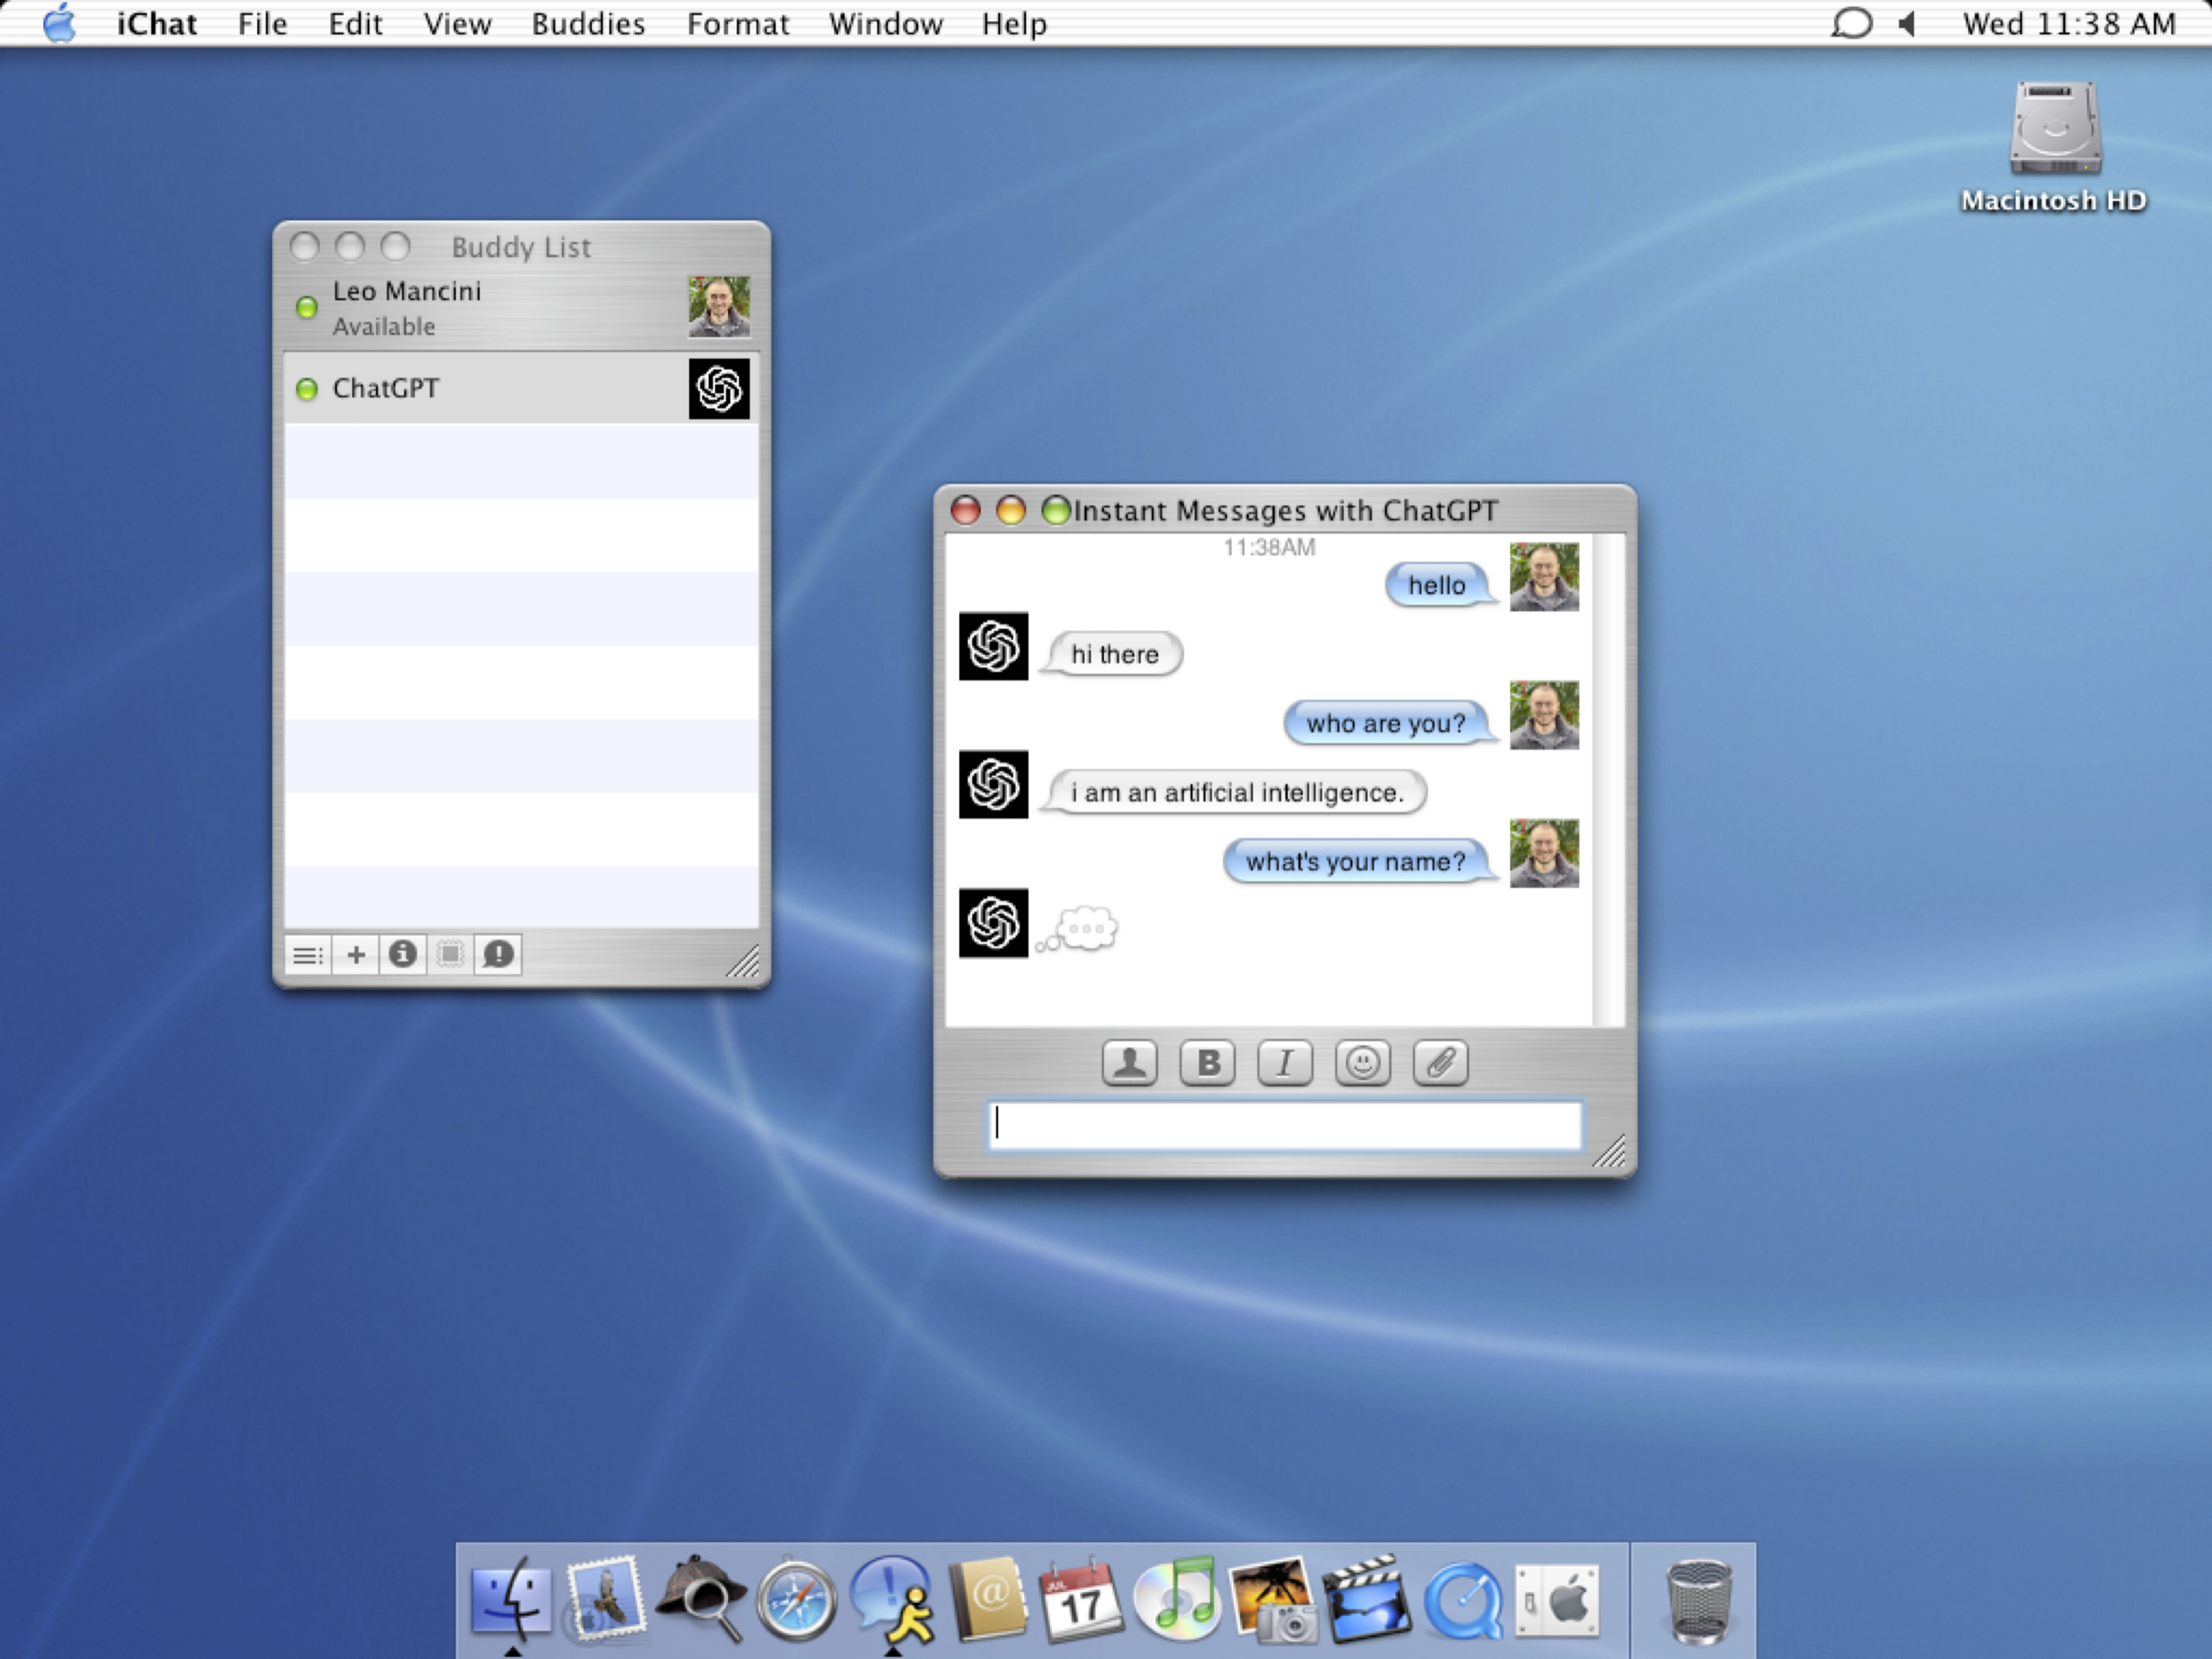Image resolution: width=2212 pixels, height=1659 pixels.
Task: Close the ChatGPT chat window
Action: pyautogui.click(x=966, y=510)
